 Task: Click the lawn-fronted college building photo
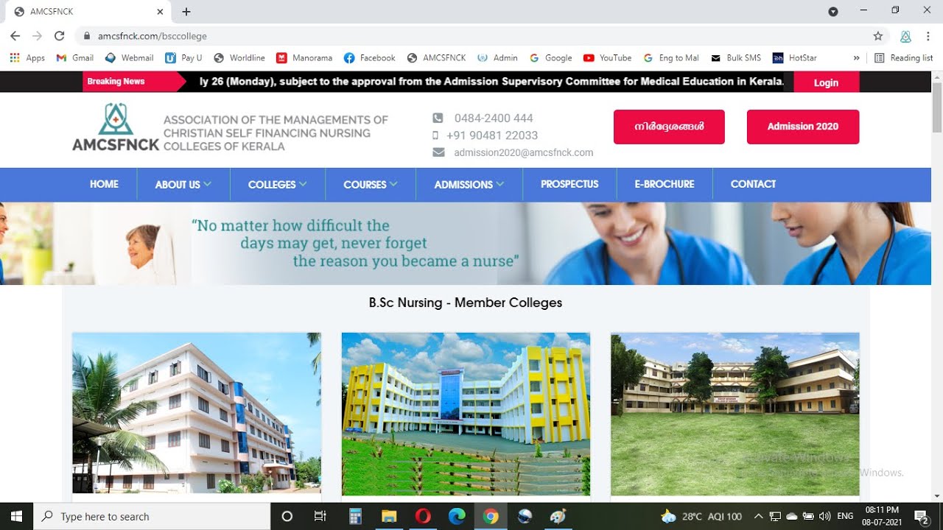click(735, 414)
